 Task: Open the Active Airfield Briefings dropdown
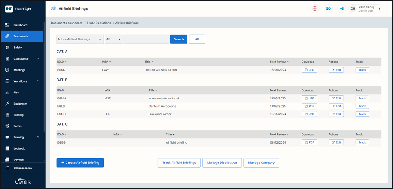coord(80,39)
